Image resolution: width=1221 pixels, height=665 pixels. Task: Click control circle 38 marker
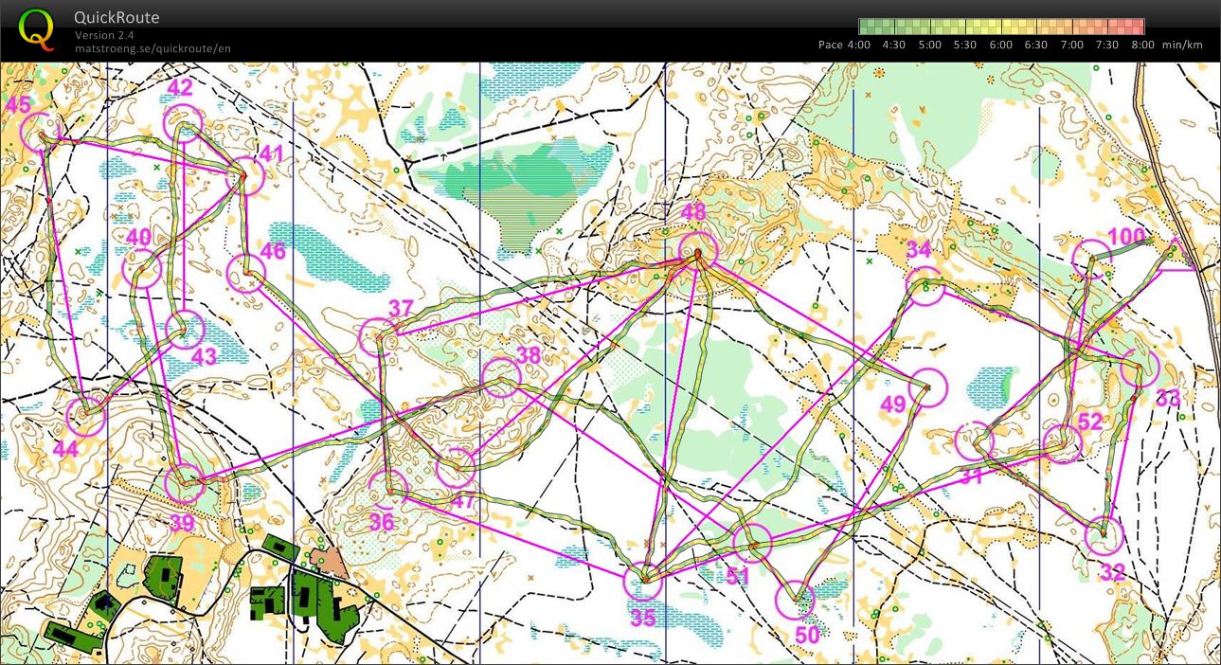pos(501,378)
